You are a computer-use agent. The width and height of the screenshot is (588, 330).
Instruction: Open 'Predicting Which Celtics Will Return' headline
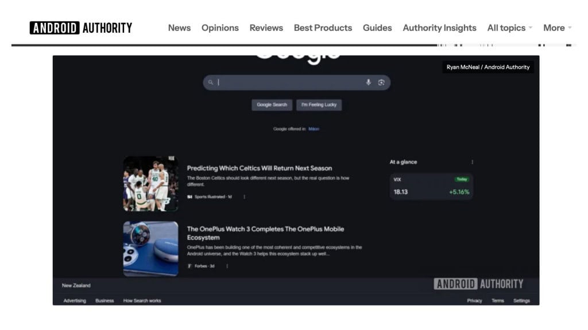tap(260, 168)
